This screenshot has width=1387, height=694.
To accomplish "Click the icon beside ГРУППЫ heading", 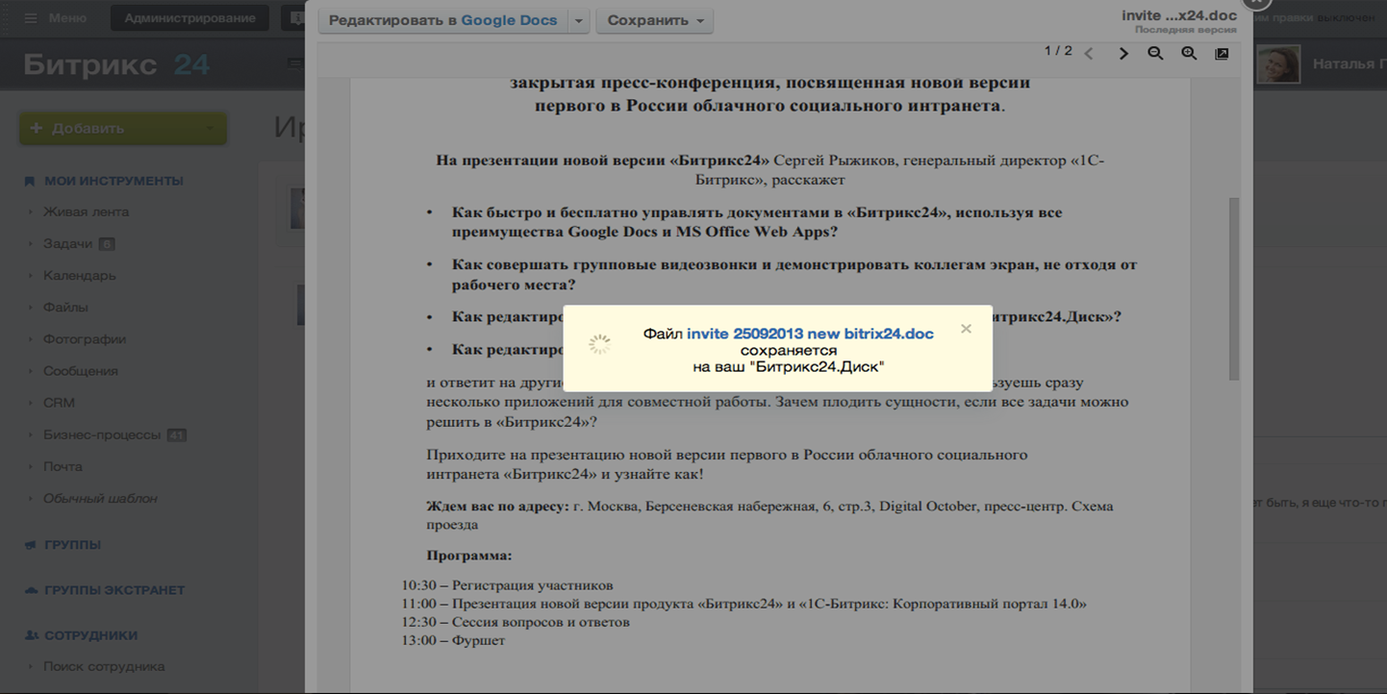I will click(x=30, y=544).
